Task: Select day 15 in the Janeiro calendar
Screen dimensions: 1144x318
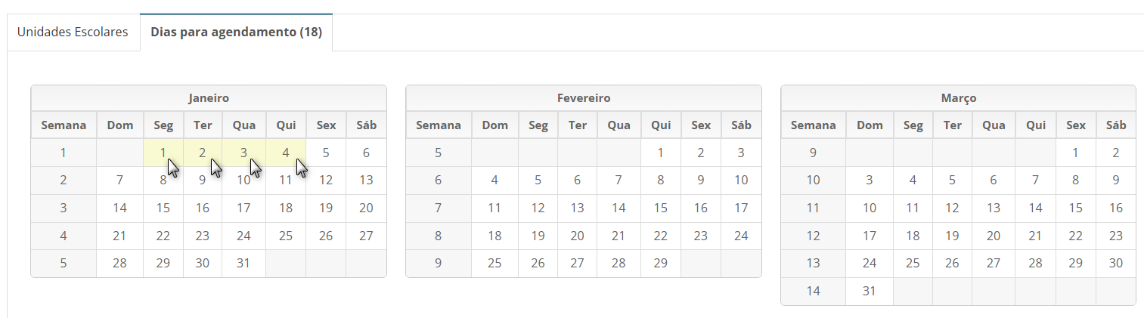Action: coord(163,208)
